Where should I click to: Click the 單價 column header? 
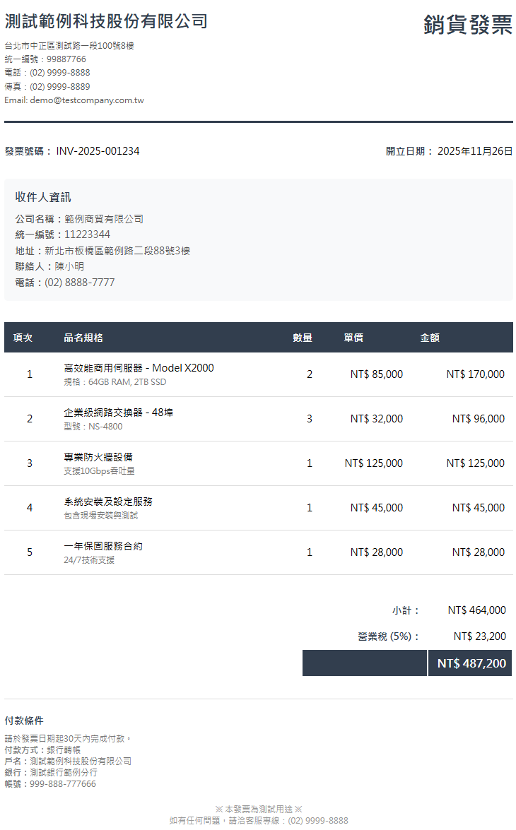coord(353,338)
